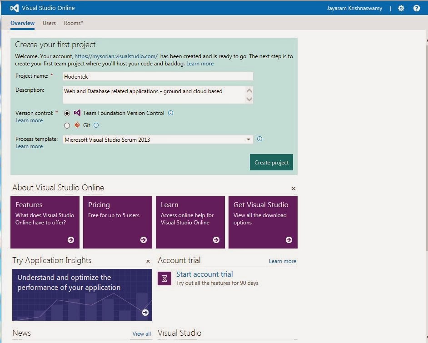The image size is (428, 343).
Task: Click the Create project button
Action: 271,162
